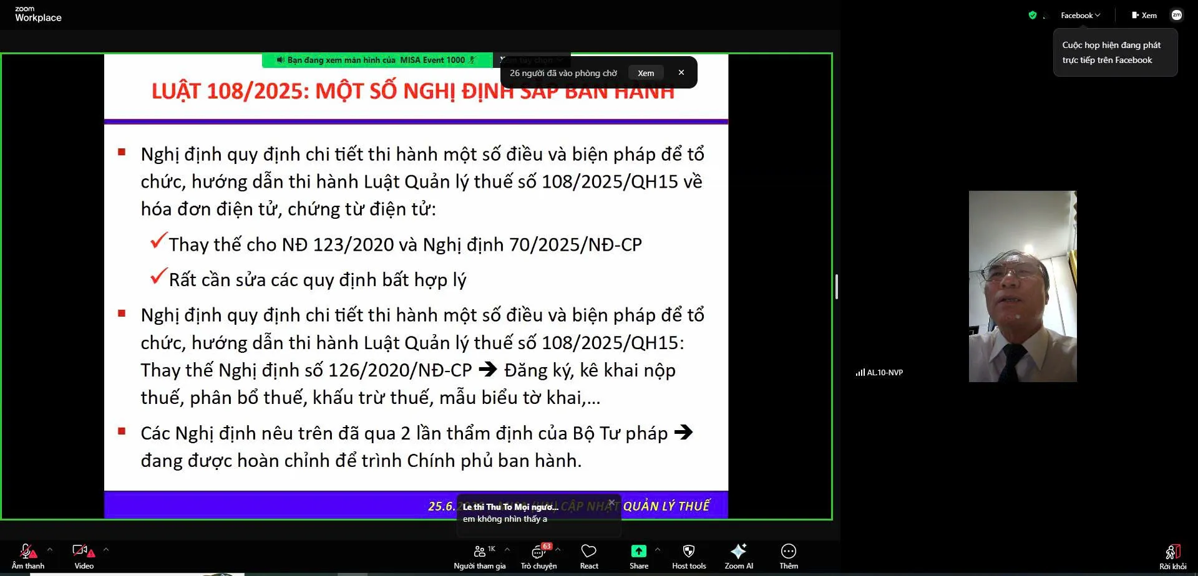Expand audio options arrow beside Âm thanh
Viewport: 1198px width, 576px height.
50,550
